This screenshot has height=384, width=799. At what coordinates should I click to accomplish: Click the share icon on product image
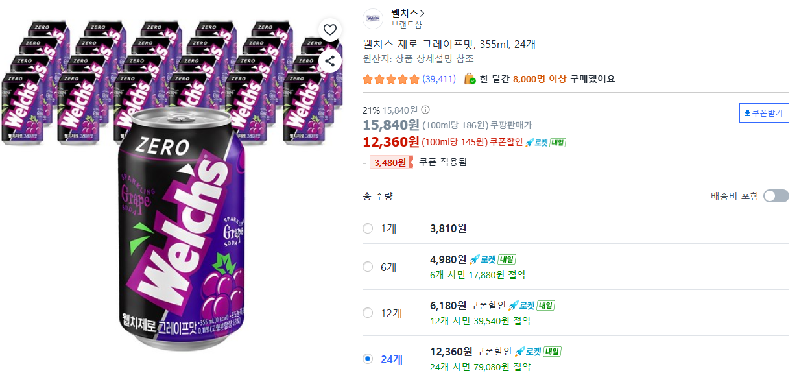coord(330,61)
